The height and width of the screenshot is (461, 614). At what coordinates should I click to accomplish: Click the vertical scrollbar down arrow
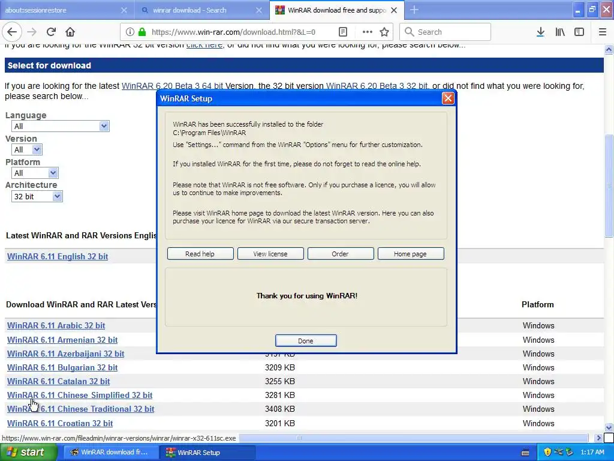tap(609, 427)
